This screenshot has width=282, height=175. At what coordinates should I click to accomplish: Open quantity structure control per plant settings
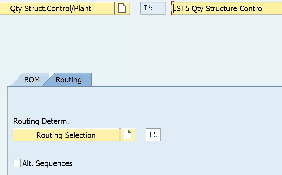click(x=57, y=8)
